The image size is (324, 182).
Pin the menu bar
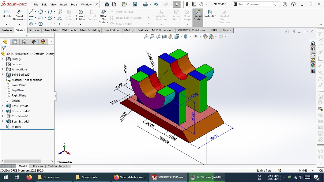pyautogui.click(x=96, y=4)
